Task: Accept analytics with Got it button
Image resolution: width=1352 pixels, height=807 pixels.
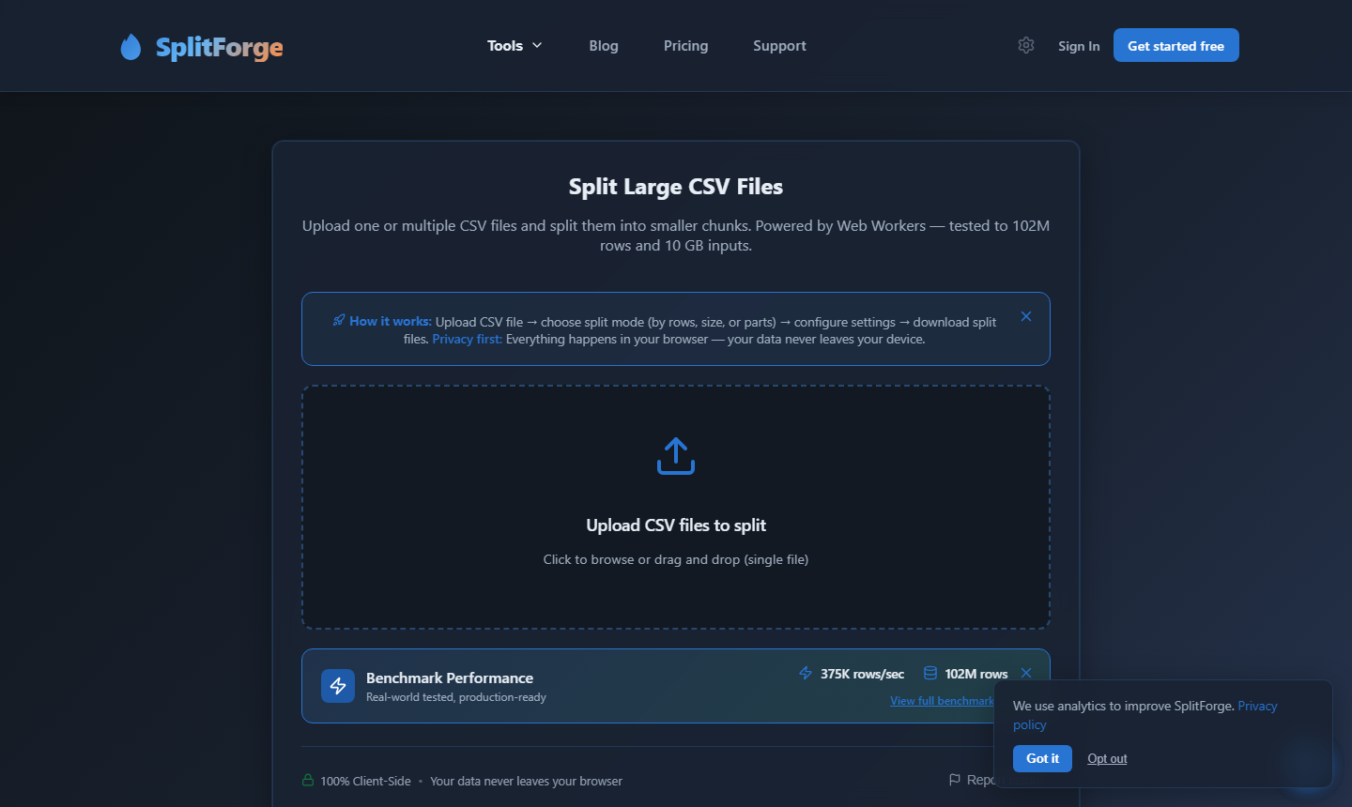Action: 1042,758
